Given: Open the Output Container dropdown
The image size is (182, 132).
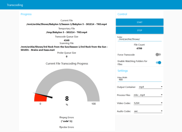Looking at the screenshot, I should click(150, 87).
